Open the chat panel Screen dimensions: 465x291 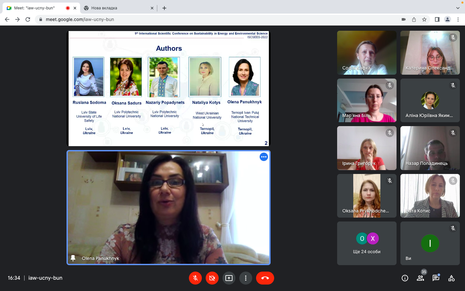(436, 278)
